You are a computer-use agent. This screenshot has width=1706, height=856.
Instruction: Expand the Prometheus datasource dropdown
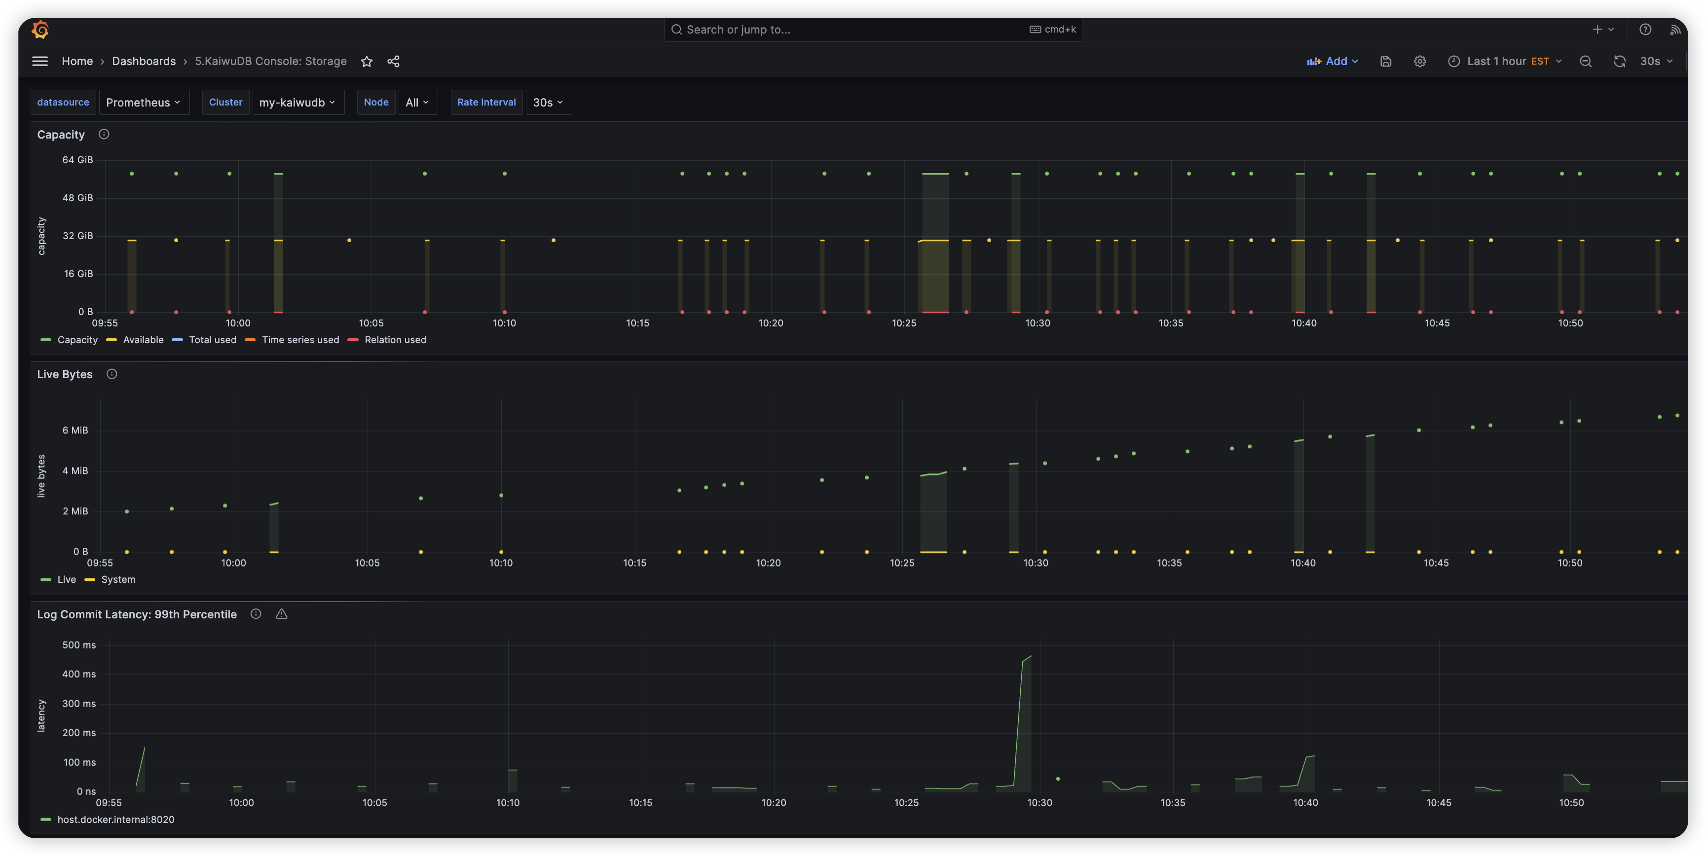pyautogui.click(x=144, y=103)
